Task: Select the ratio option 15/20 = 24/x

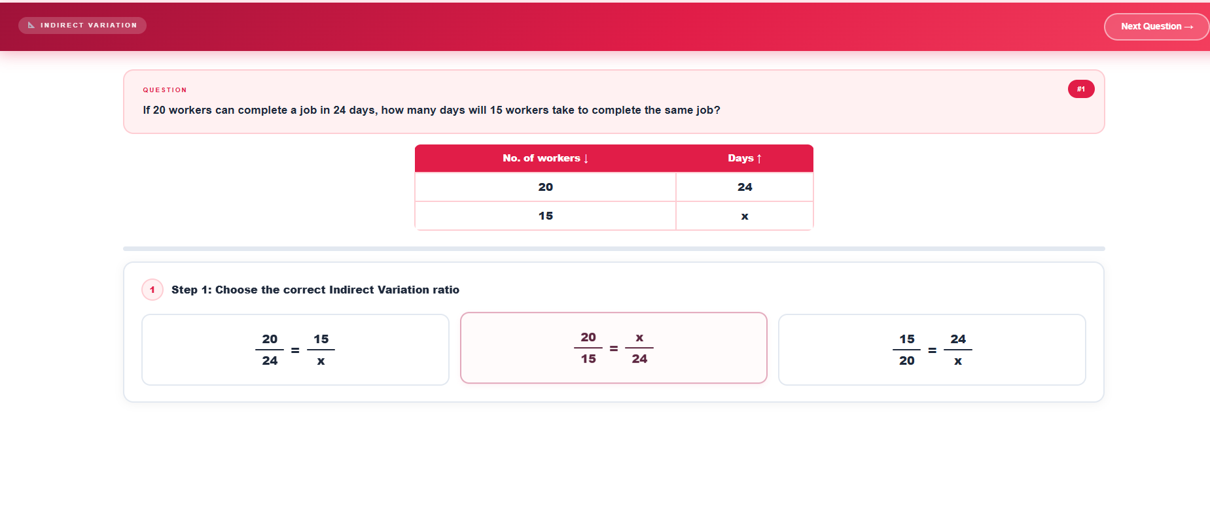Action: [931, 349]
